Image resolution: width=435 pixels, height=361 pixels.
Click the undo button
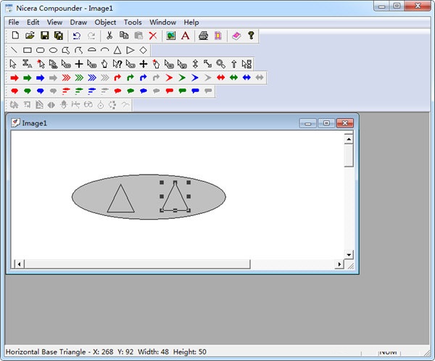point(77,36)
